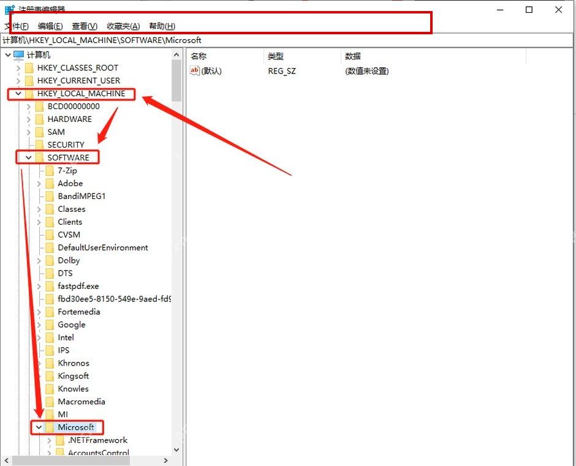
Task: Click the Kingsoft folder icon
Action: pyautogui.click(x=50, y=376)
